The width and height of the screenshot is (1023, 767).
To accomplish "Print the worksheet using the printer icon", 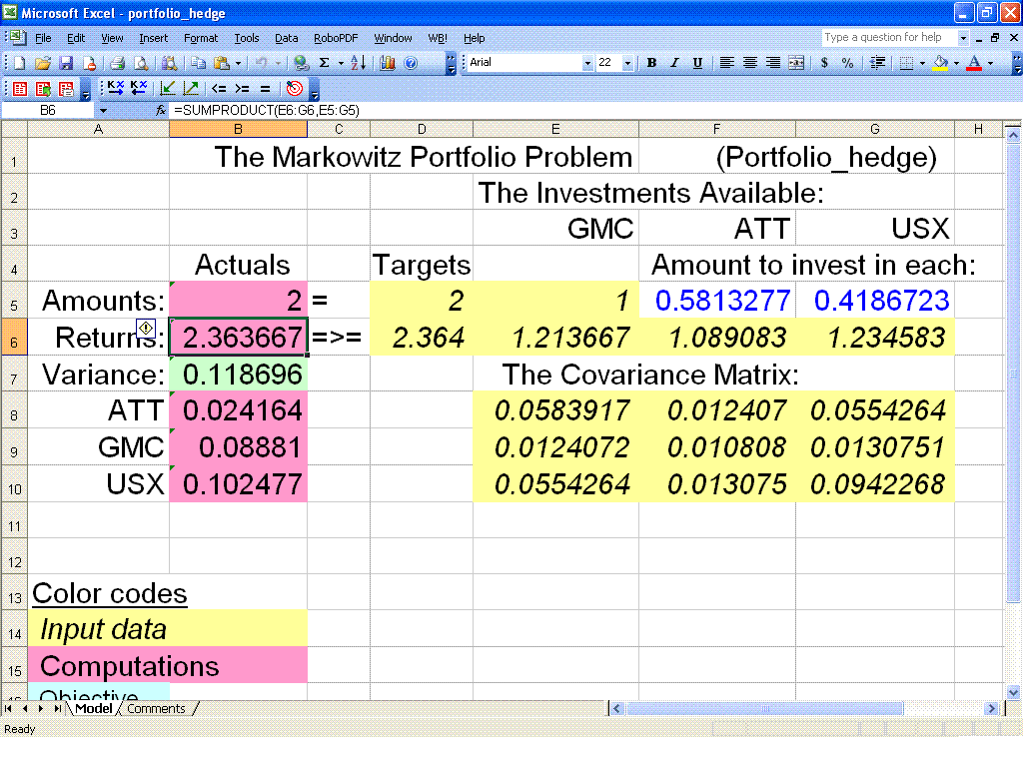I will [118, 63].
